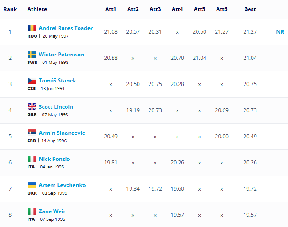Open Armin Sinancevic's profile link
The height and width of the screenshot is (227, 288).
pos(62,133)
